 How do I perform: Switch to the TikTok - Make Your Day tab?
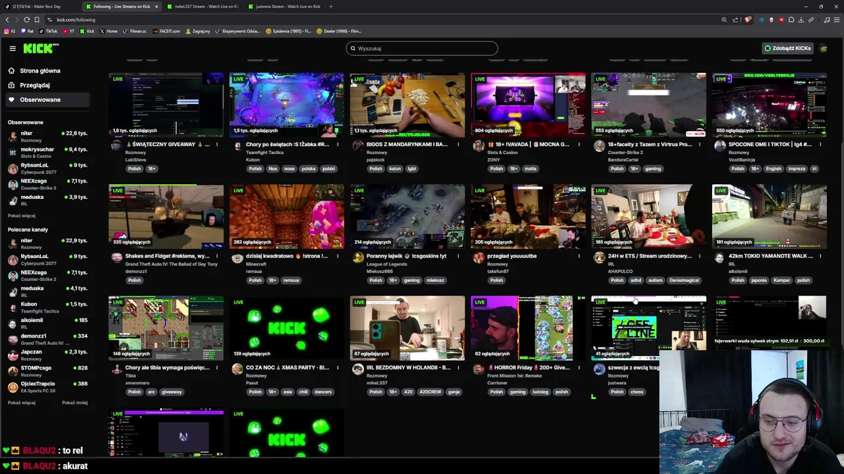tap(40, 7)
